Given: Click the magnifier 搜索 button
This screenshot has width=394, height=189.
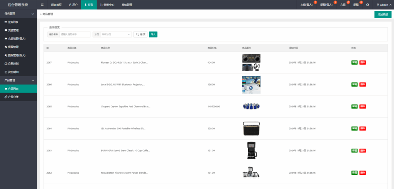Looking at the screenshot, I should [140, 34].
